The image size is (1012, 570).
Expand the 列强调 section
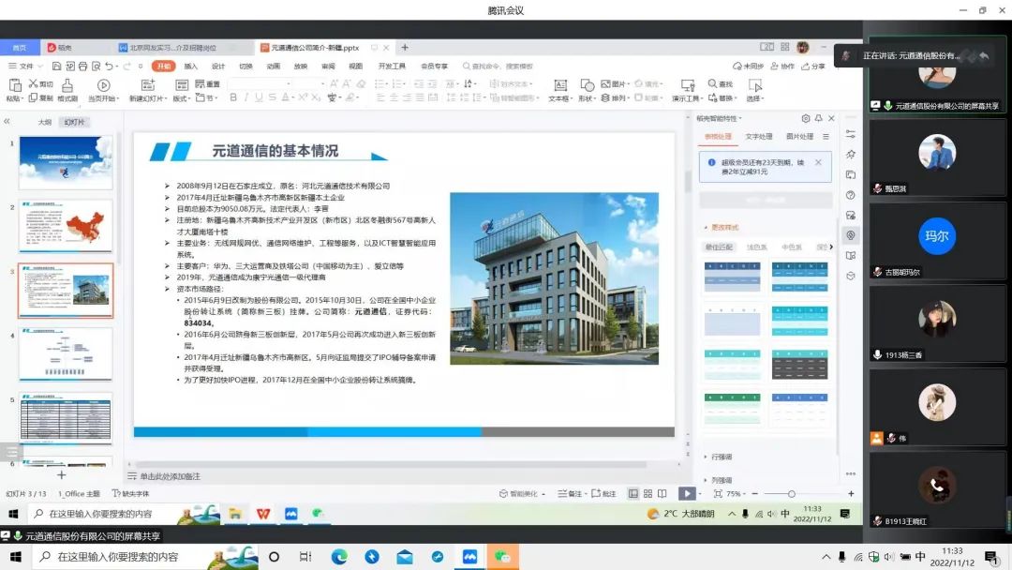(x=718, y=480)
